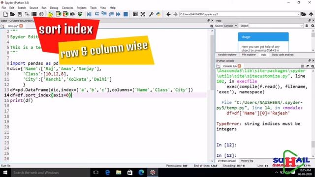Browse a working directory folder icon
The width and height of the screenshot is (315, 177).
coord(304,14)
